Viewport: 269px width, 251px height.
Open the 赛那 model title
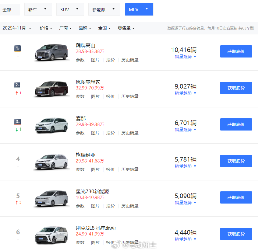click(x=81, y=118)
